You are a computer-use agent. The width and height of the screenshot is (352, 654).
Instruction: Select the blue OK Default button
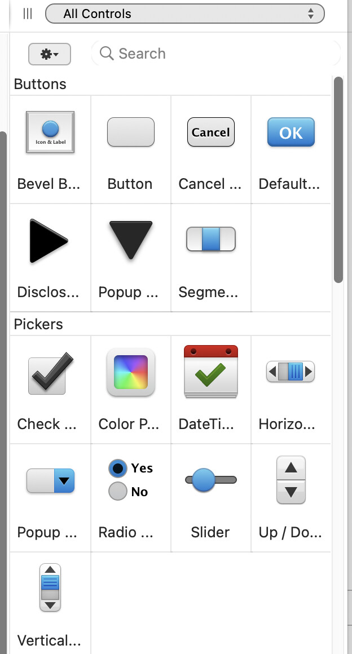coord(291,132)
